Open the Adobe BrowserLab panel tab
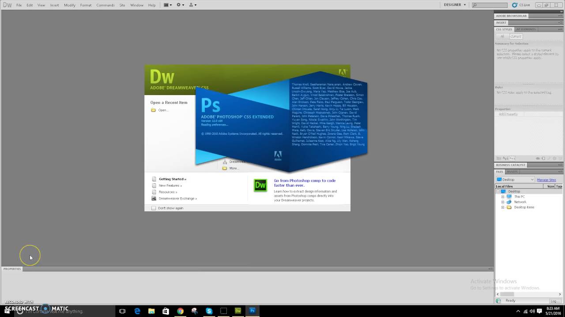 tap(511, 16)
